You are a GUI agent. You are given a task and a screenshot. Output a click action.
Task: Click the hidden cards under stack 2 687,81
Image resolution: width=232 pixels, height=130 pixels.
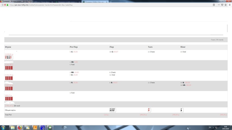[x=9, y=88]
